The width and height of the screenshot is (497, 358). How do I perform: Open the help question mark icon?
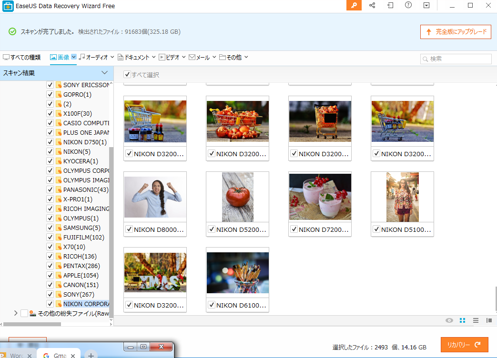click(408, 5)
